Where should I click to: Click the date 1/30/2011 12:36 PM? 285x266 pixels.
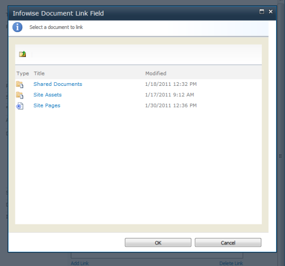pos(171,105)
